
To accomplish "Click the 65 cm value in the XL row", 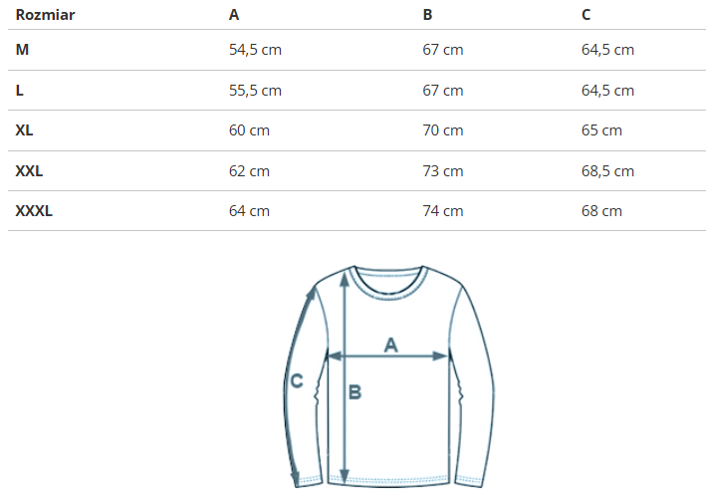I will (x=601, y=130).
